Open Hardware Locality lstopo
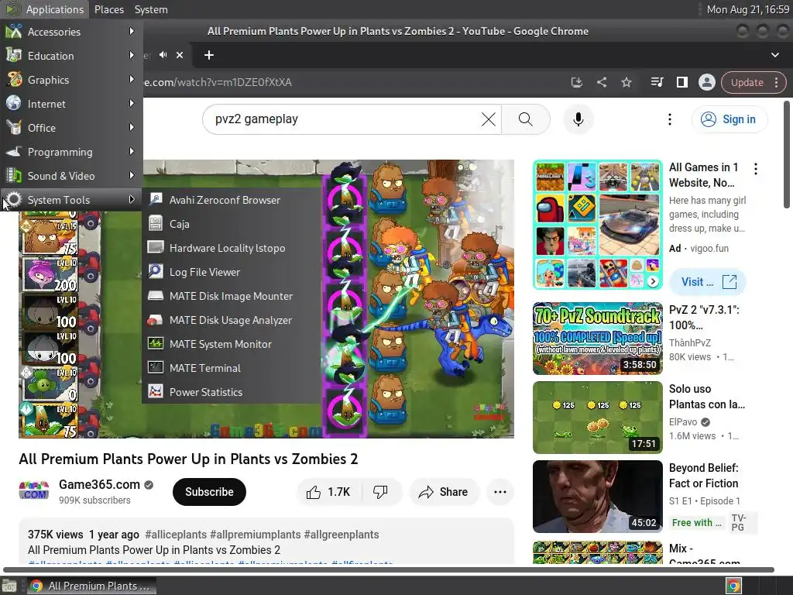The width and height of the screenshot is (793, 595). click(x=232, y=248)
